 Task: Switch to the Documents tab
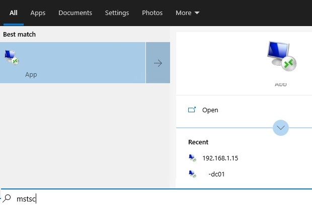(x=75, y=13)
